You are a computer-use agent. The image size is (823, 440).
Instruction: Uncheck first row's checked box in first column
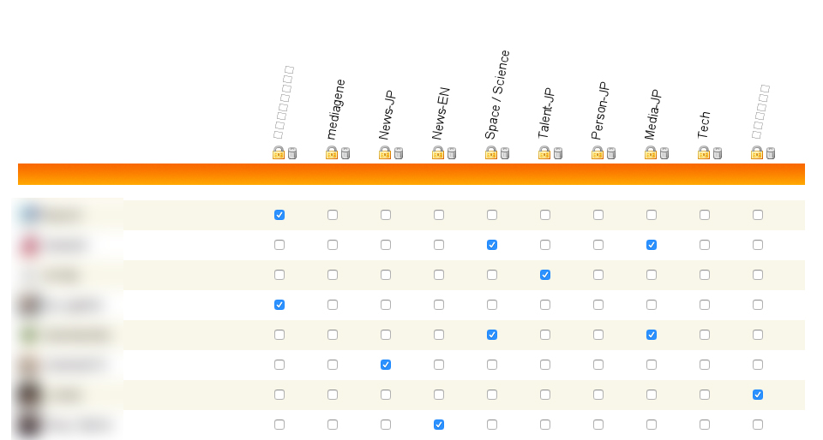click(279, 215)
